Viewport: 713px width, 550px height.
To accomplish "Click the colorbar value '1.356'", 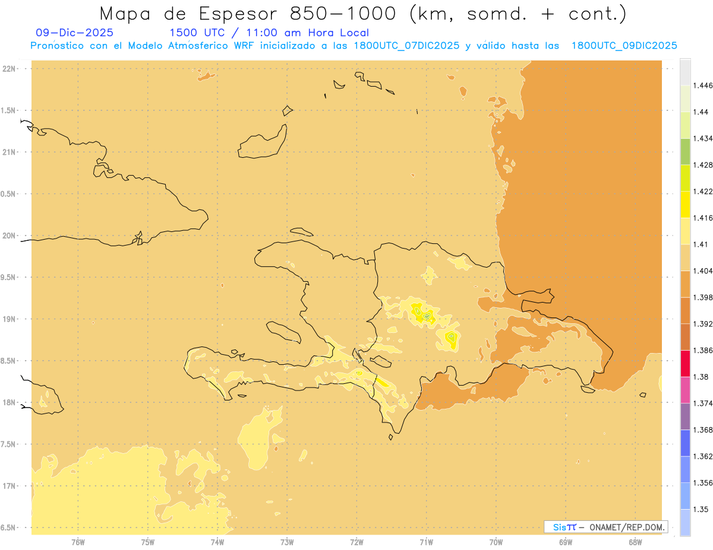I will (x=702, y=483).
